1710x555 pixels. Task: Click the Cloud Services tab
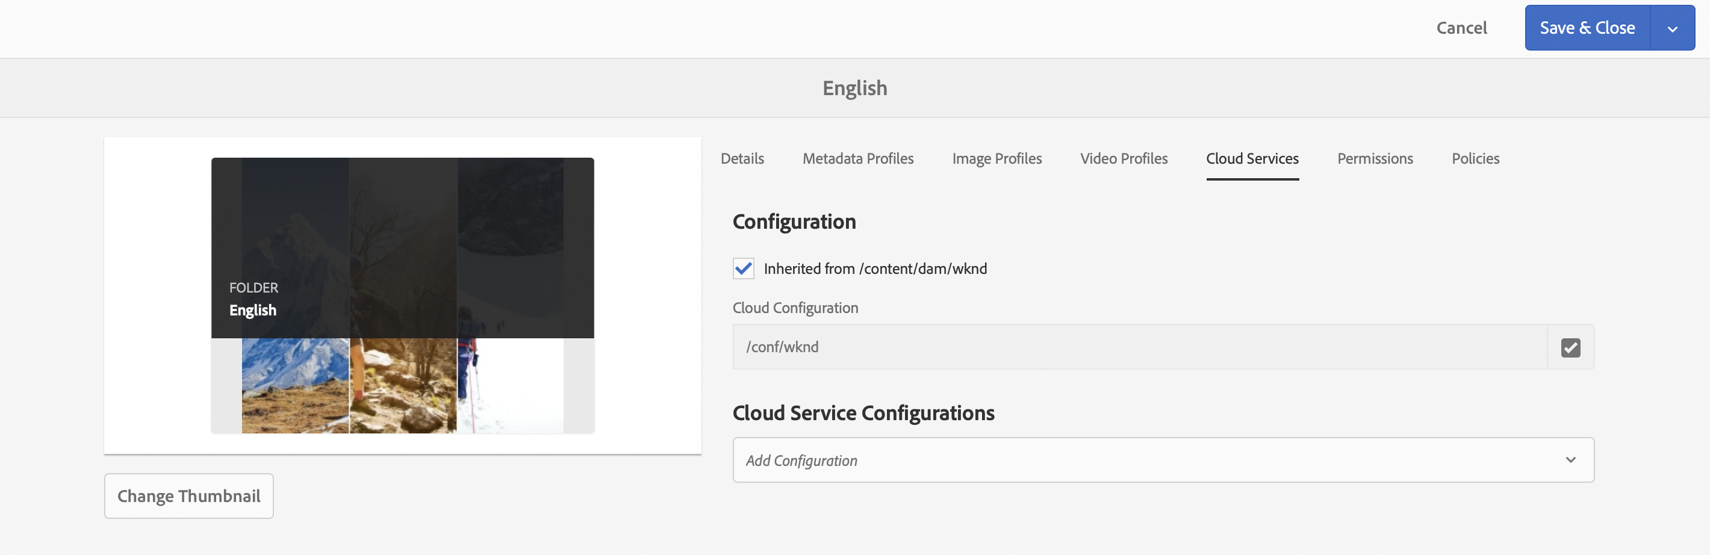click(1252, 159)
